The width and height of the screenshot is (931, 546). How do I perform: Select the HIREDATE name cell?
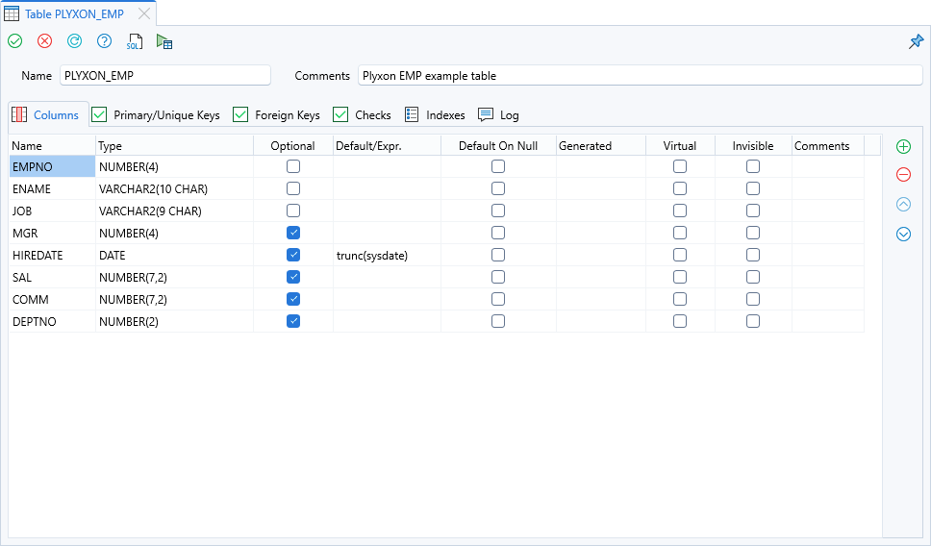52,255
